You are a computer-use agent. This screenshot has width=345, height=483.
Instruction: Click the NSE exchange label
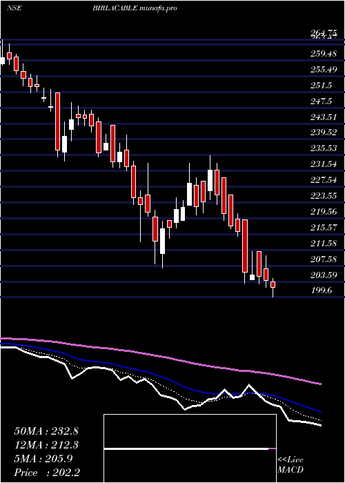pyautogui.click(x=14, y=8)
